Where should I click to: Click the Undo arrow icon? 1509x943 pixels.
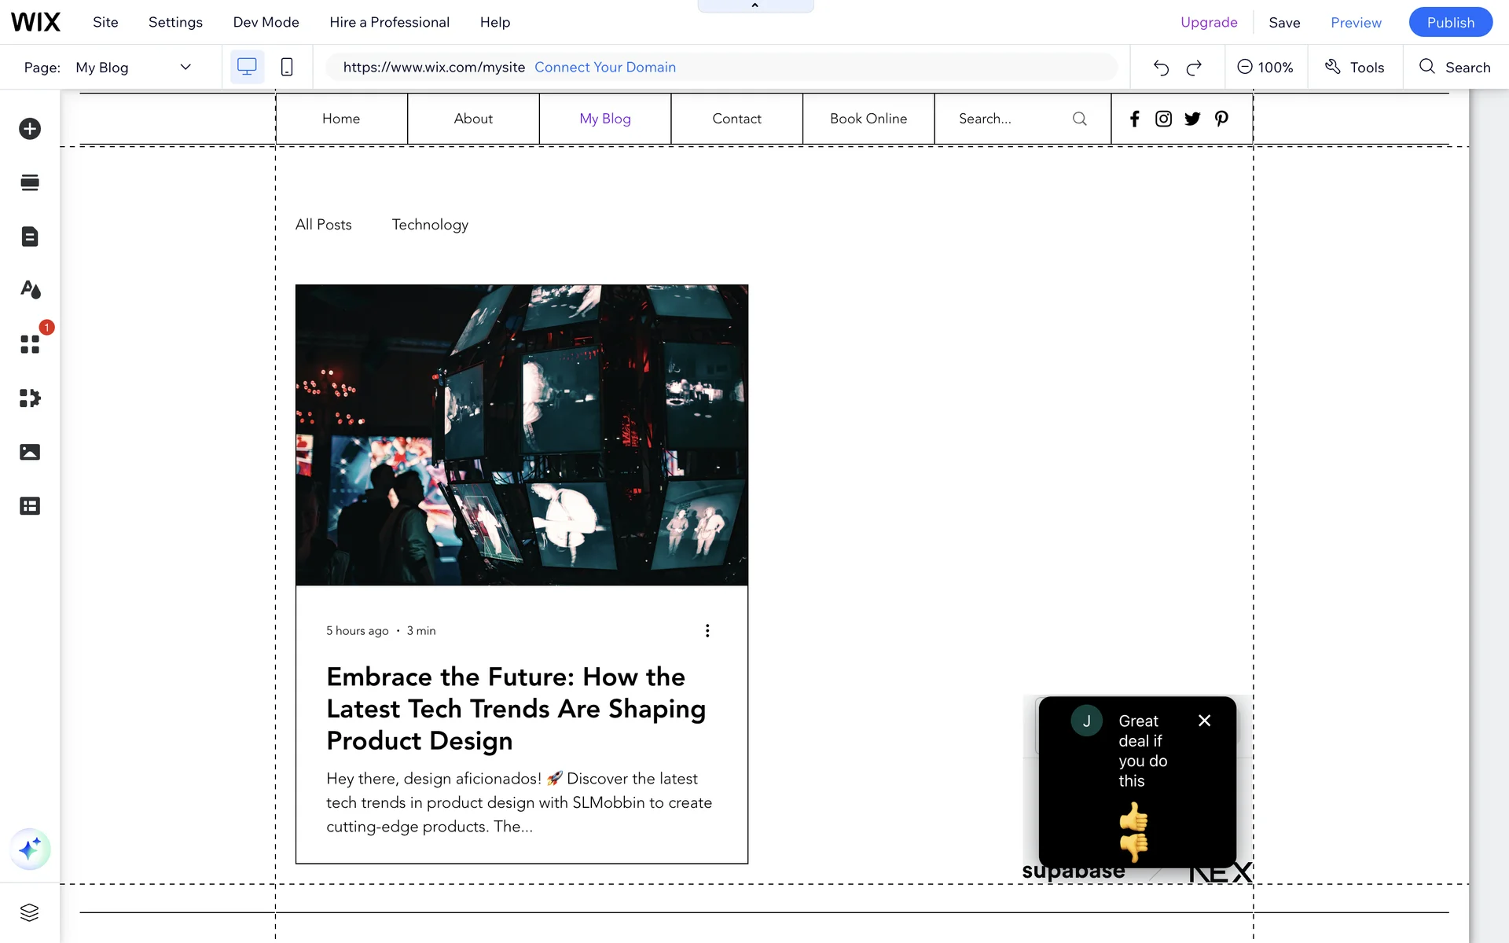1161,68
